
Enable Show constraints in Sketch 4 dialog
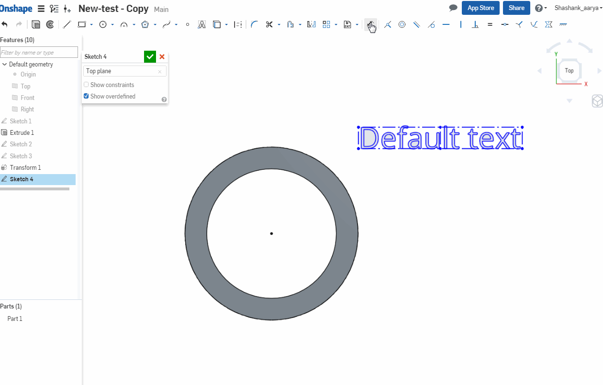coord(86,85)
